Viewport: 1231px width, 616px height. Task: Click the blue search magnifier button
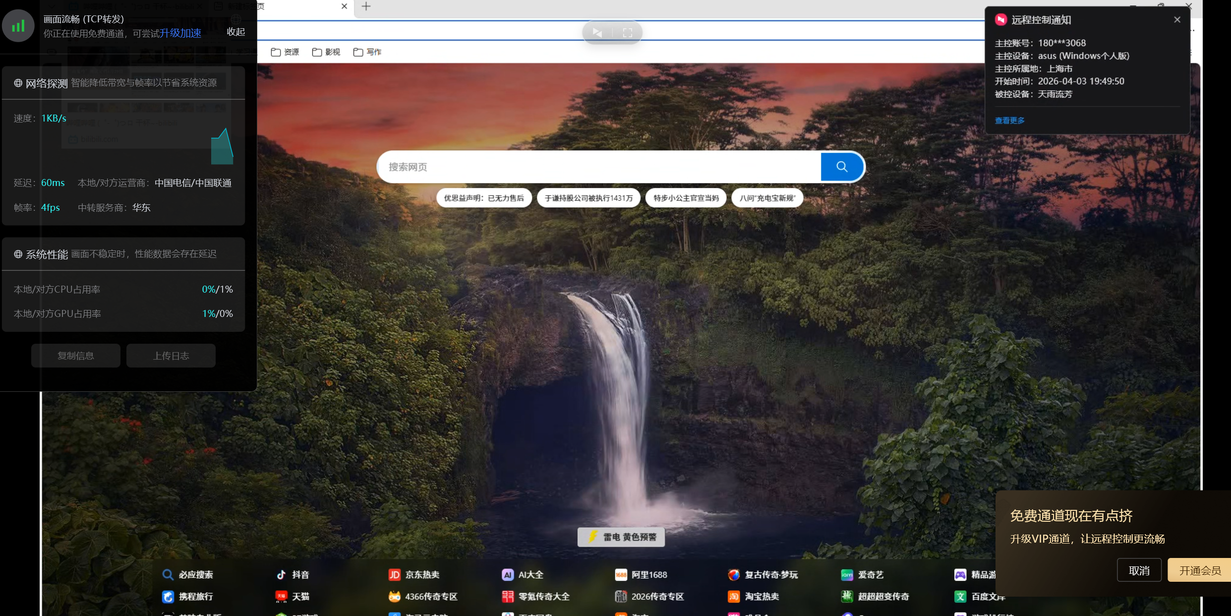[x=841, y=167]
